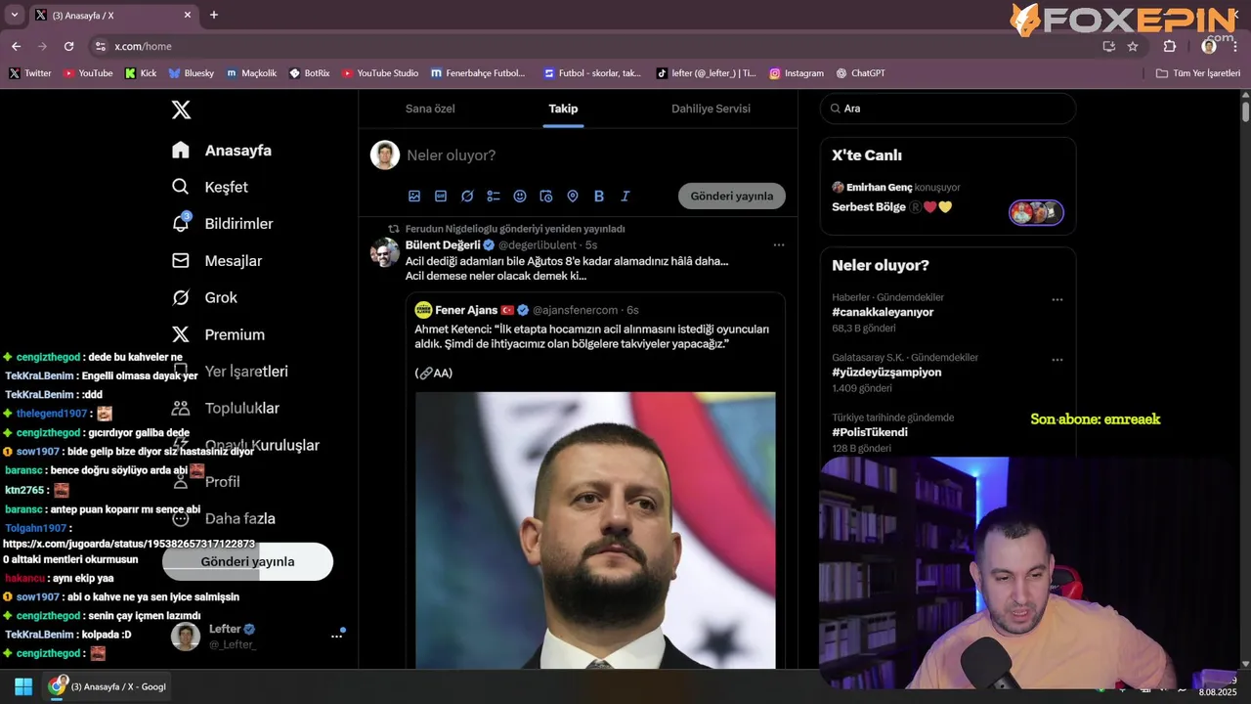Open Bülent Değerli avatar
Screen dimensions: 1251x704
(x=385, y=252)
